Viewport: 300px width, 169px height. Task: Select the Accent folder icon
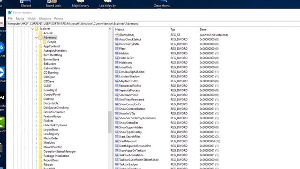pos(41,33)
